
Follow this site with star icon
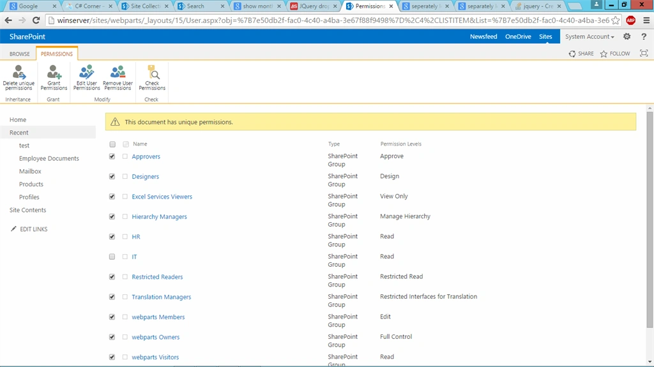tap(615, 54)
